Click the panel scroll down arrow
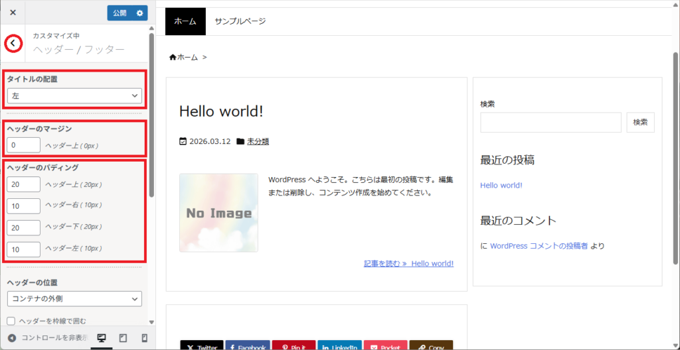 pyautogui.click(x=151, y=322)
